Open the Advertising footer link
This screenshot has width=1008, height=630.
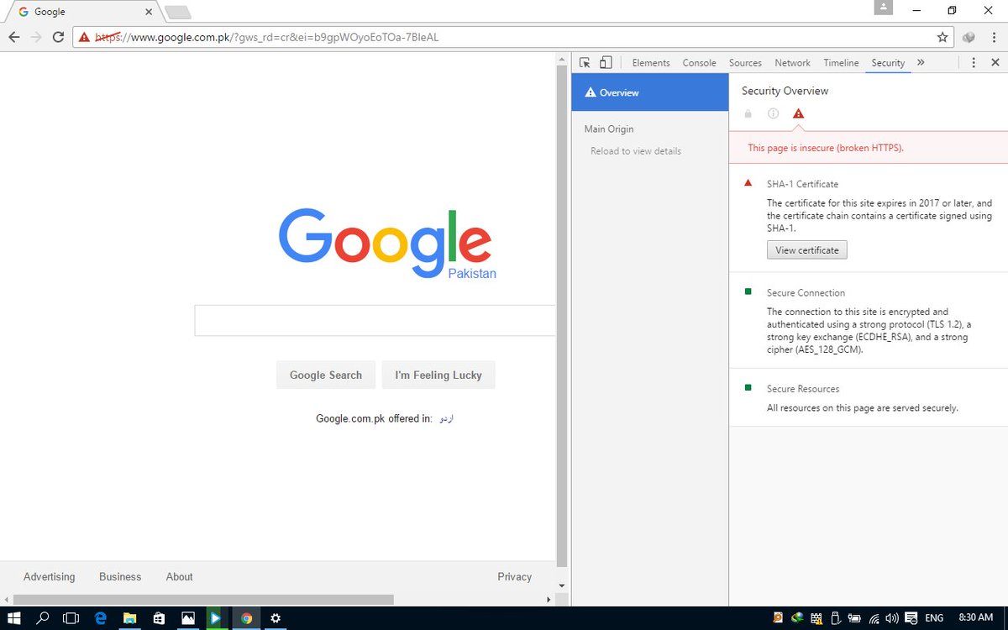coord(49,577)
